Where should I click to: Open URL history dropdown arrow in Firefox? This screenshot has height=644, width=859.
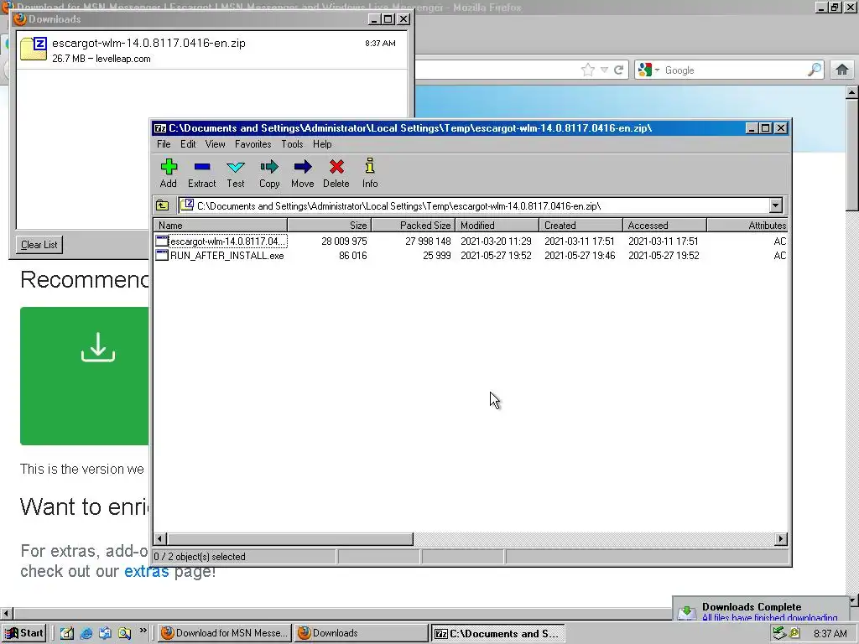pos(604,70)
